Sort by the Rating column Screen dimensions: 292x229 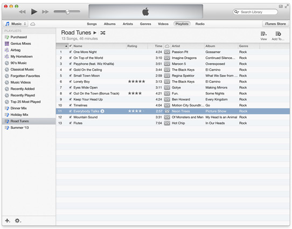tap(137, 46)
